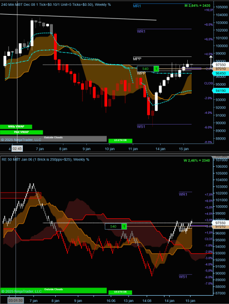
Task: Select the white descending trend line in the upper chart
Action: pos(78,17)
